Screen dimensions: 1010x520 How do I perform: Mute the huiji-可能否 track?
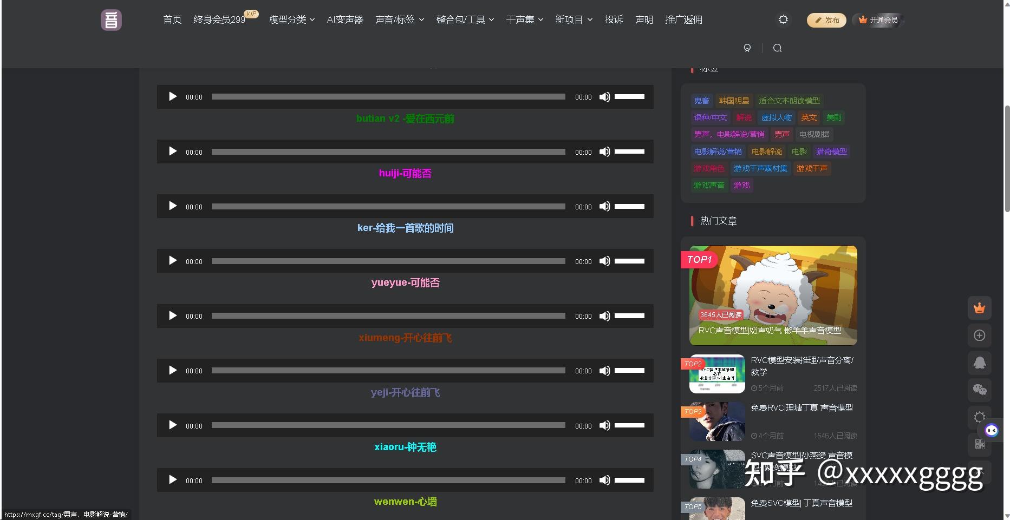tap(605, 152)
